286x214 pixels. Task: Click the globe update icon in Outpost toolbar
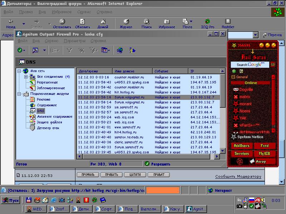click(120, 50)
